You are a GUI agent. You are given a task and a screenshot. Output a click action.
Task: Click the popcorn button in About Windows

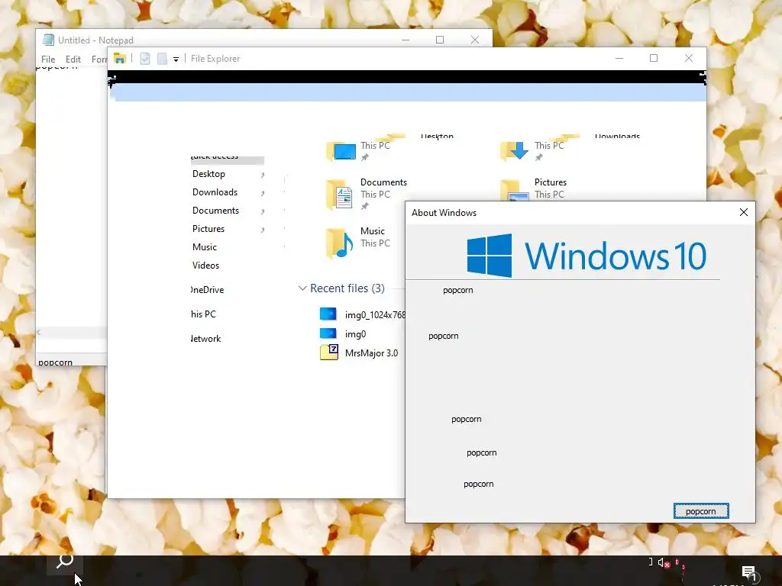(701, 510)
